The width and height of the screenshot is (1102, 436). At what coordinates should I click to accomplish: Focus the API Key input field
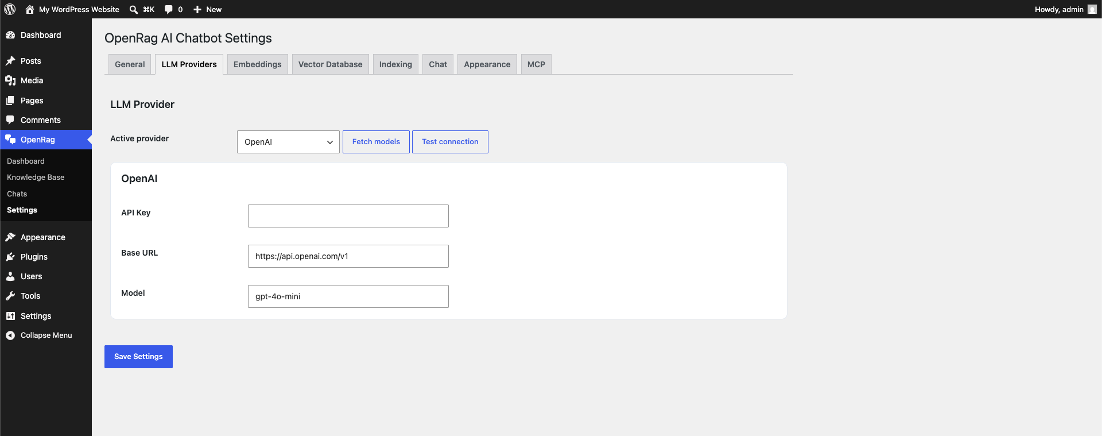coord(348,216)
